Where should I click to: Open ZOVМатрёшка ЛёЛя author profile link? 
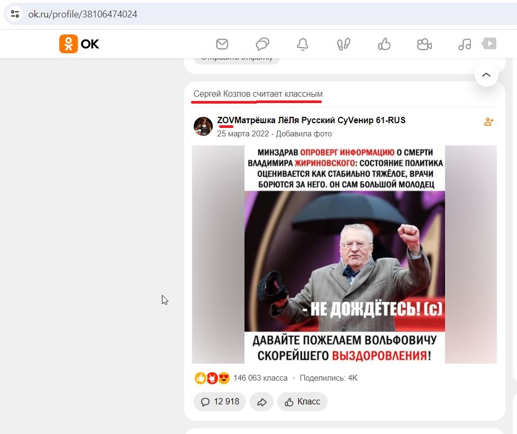pyautogui.click(x=311, y=120)
